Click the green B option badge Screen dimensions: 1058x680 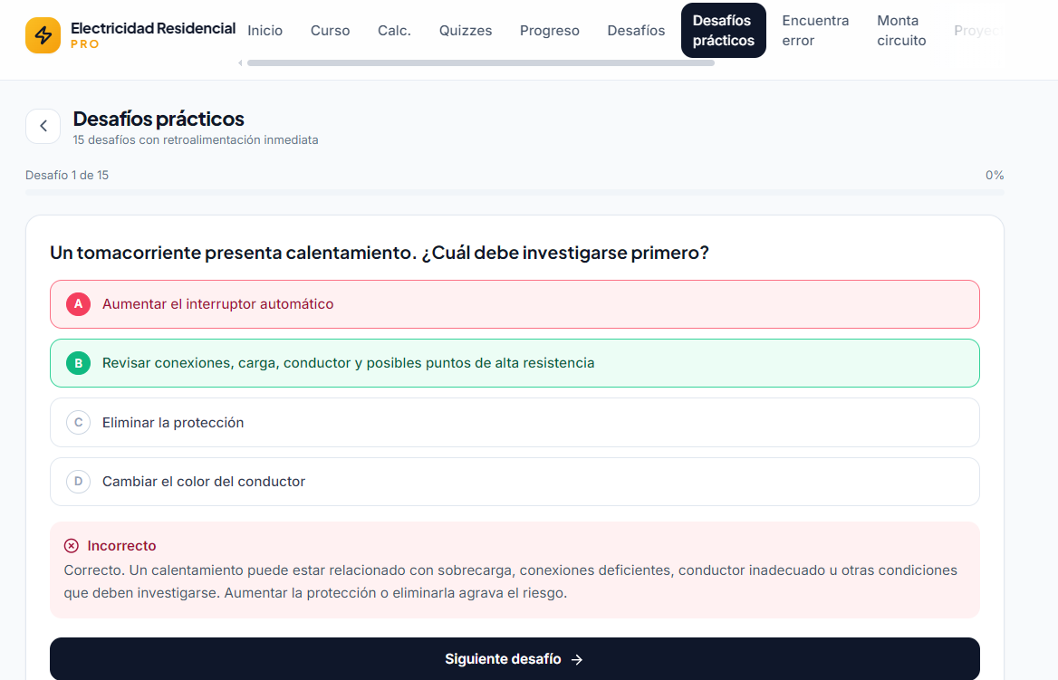78,363
